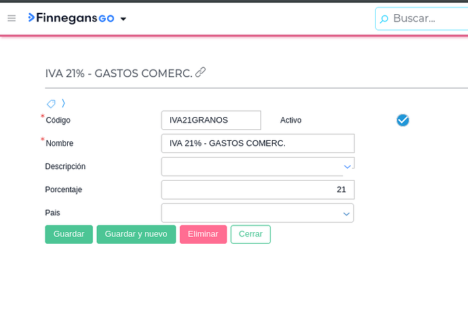Expand the caret beside Finnegans GO logo
468x310 pixels.
pos(123,19)
